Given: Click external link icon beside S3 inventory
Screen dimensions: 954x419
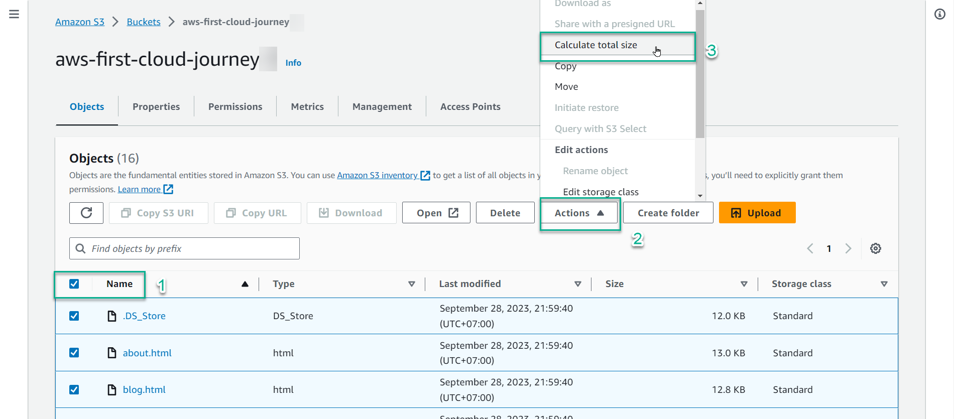Looking at the screenshot, I should pyautogui.click(x=425, y=175).
